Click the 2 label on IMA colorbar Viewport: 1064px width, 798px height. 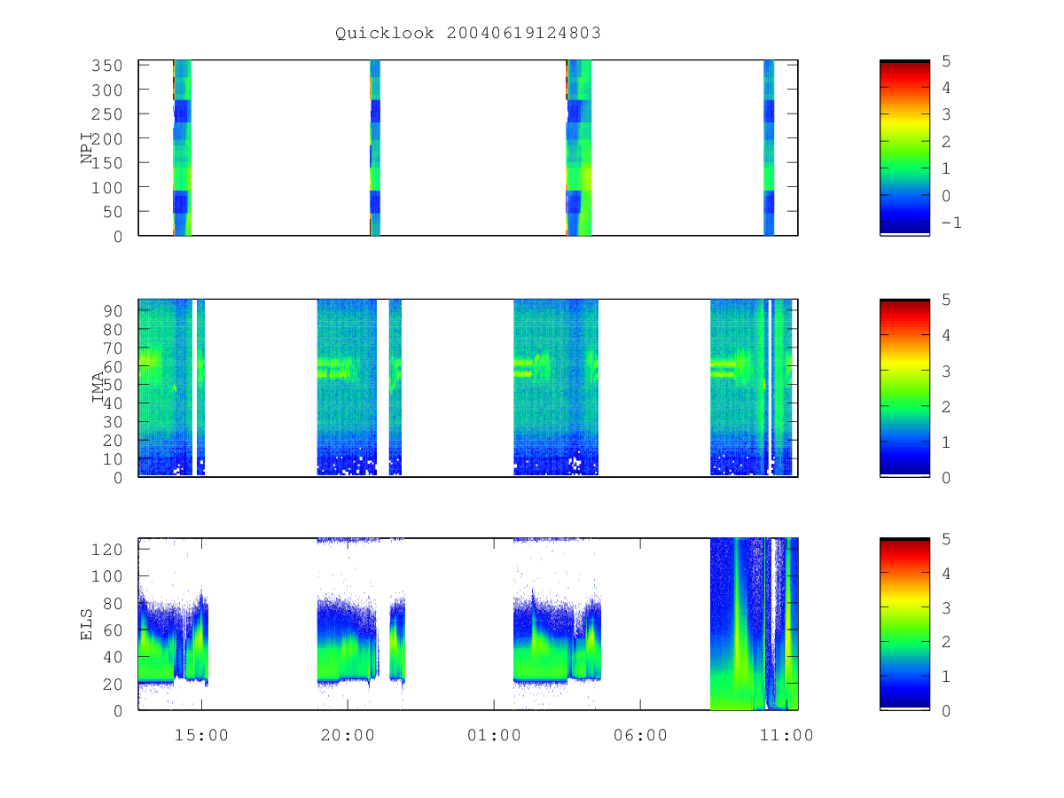point(944,406)
